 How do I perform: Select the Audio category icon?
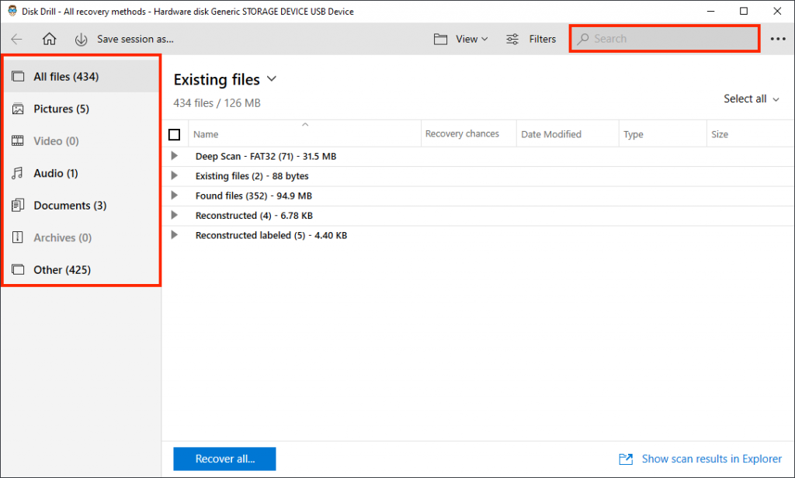16,173
